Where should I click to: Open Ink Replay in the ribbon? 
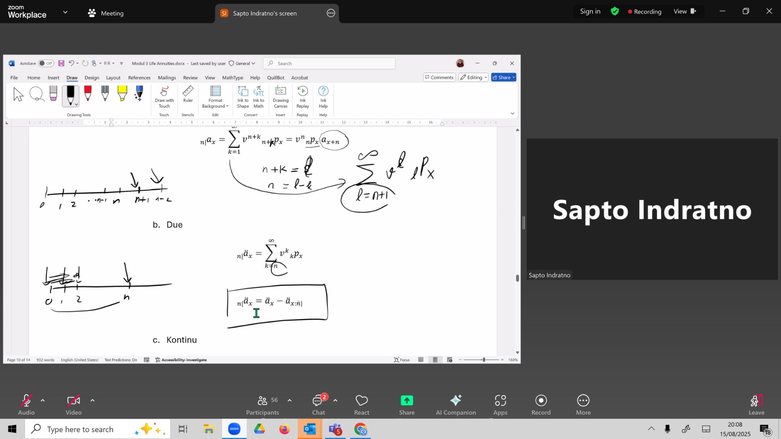[303, 97]
